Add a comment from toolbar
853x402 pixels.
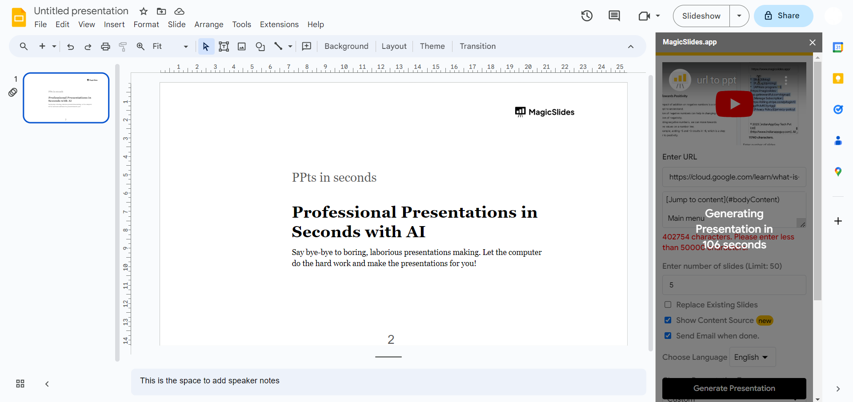click(x=307, y=46)
